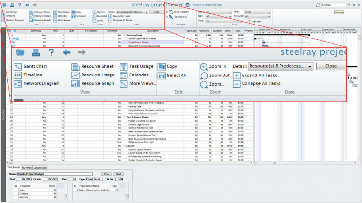Image resolution: width=362 pixels, height=203 pixels.
Task: Collapse the Planning Phase summary task
Action: pyautogui.click(x=125, y=35)
